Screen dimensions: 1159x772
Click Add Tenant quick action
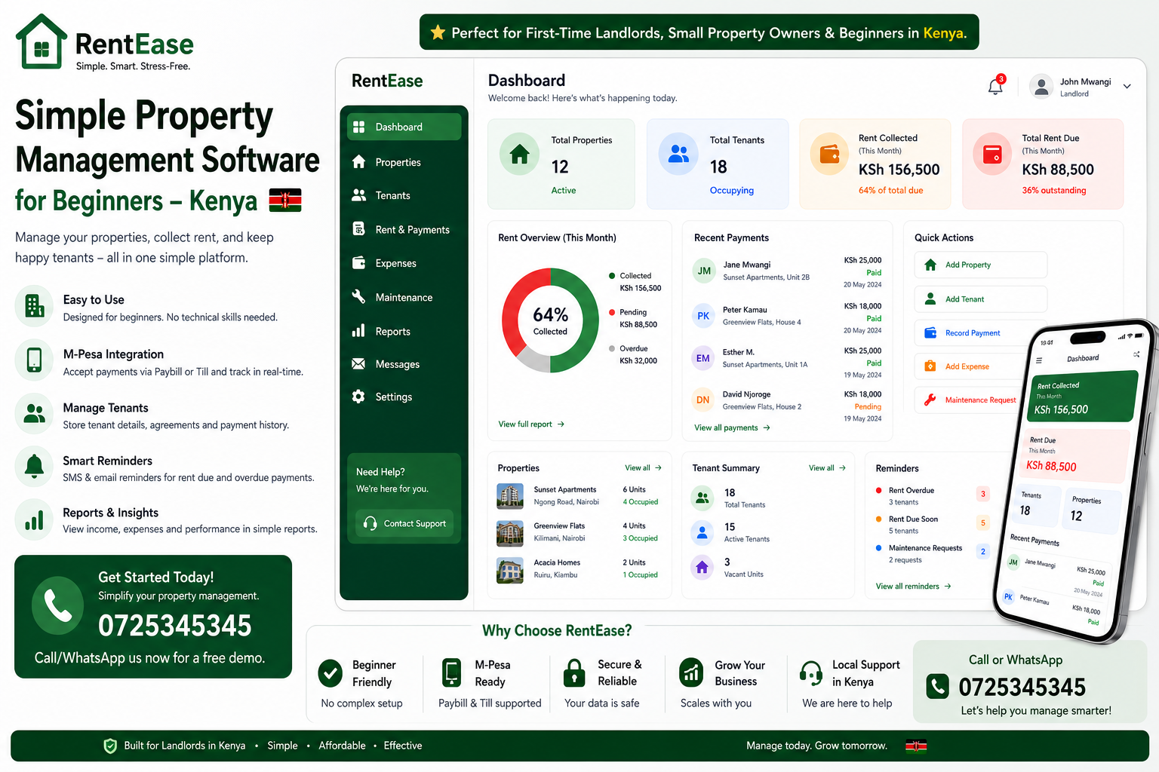tap(981, 299)
